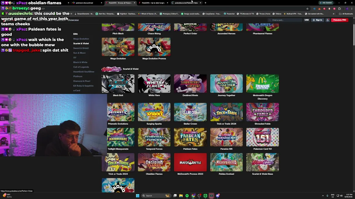
Task: Switch to PokeDATA Surging Sparks tab
Action: tap(153, 3)
